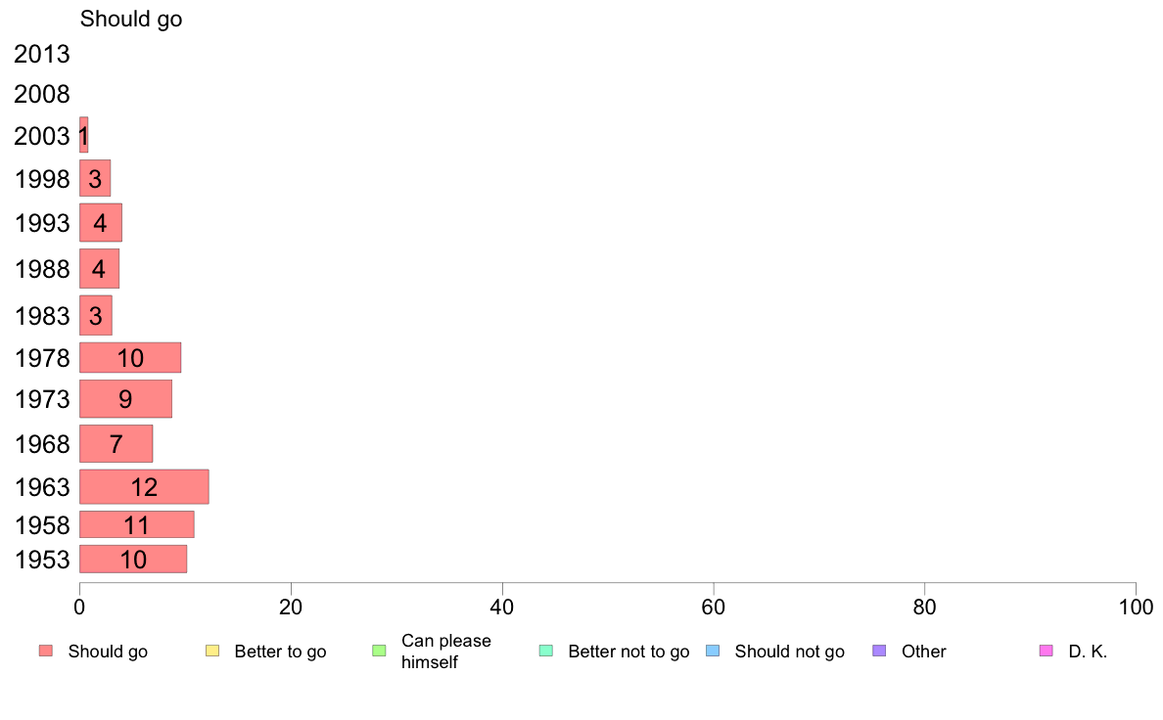1163x720 pixels.
Task: Click the Should go chart title
Action: [131, 19]
